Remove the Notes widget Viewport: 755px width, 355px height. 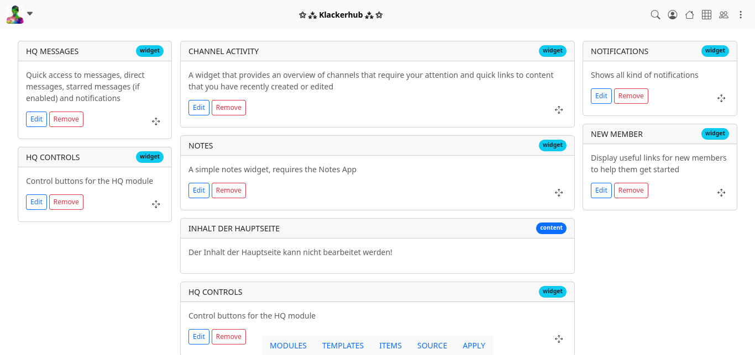(228, 190)
